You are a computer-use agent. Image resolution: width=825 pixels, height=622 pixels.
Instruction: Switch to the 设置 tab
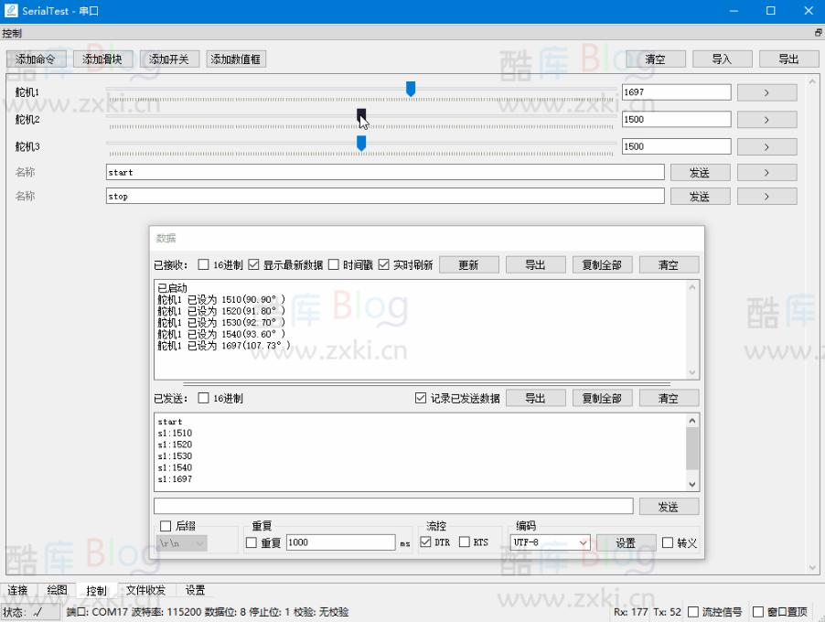pos(194,590)
